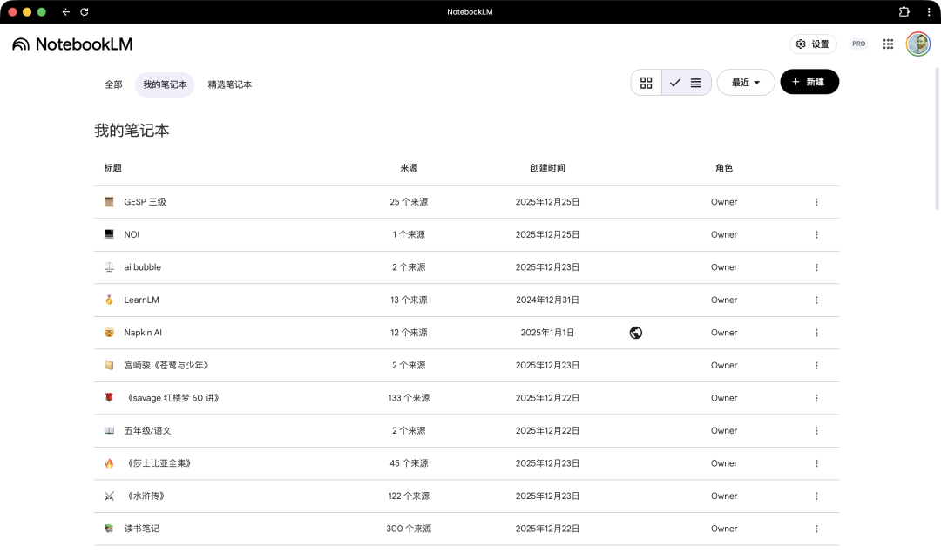
Task: Click the 133 个来源 cell
Action: click(x=409, y=398)
